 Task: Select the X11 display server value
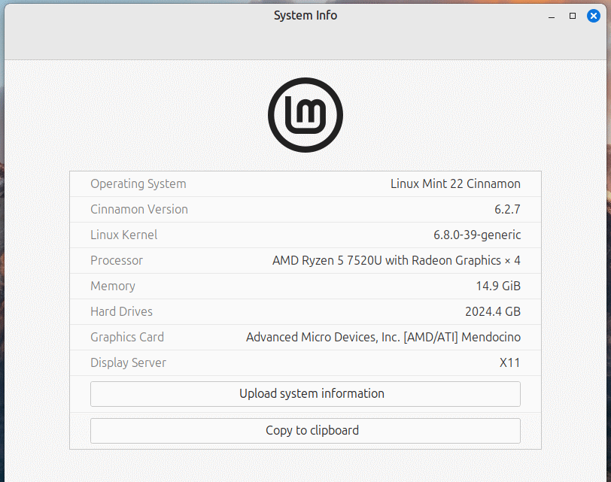tap(509, 363)
